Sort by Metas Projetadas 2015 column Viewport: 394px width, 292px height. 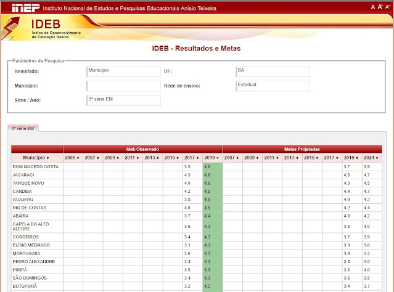[312, 158]
